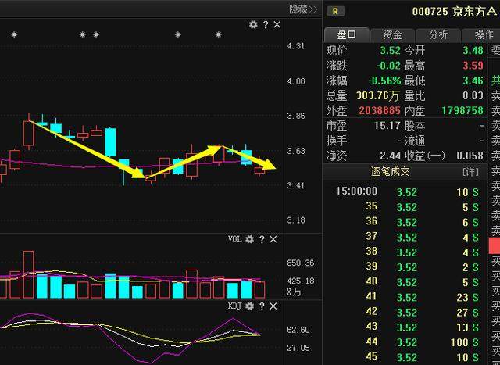Click the 最低 value 3.46

473,81
